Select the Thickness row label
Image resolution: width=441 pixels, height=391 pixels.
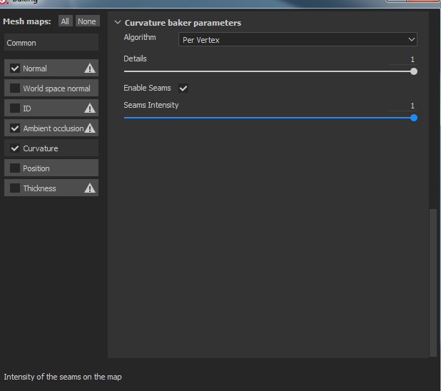tap(39, 188)
